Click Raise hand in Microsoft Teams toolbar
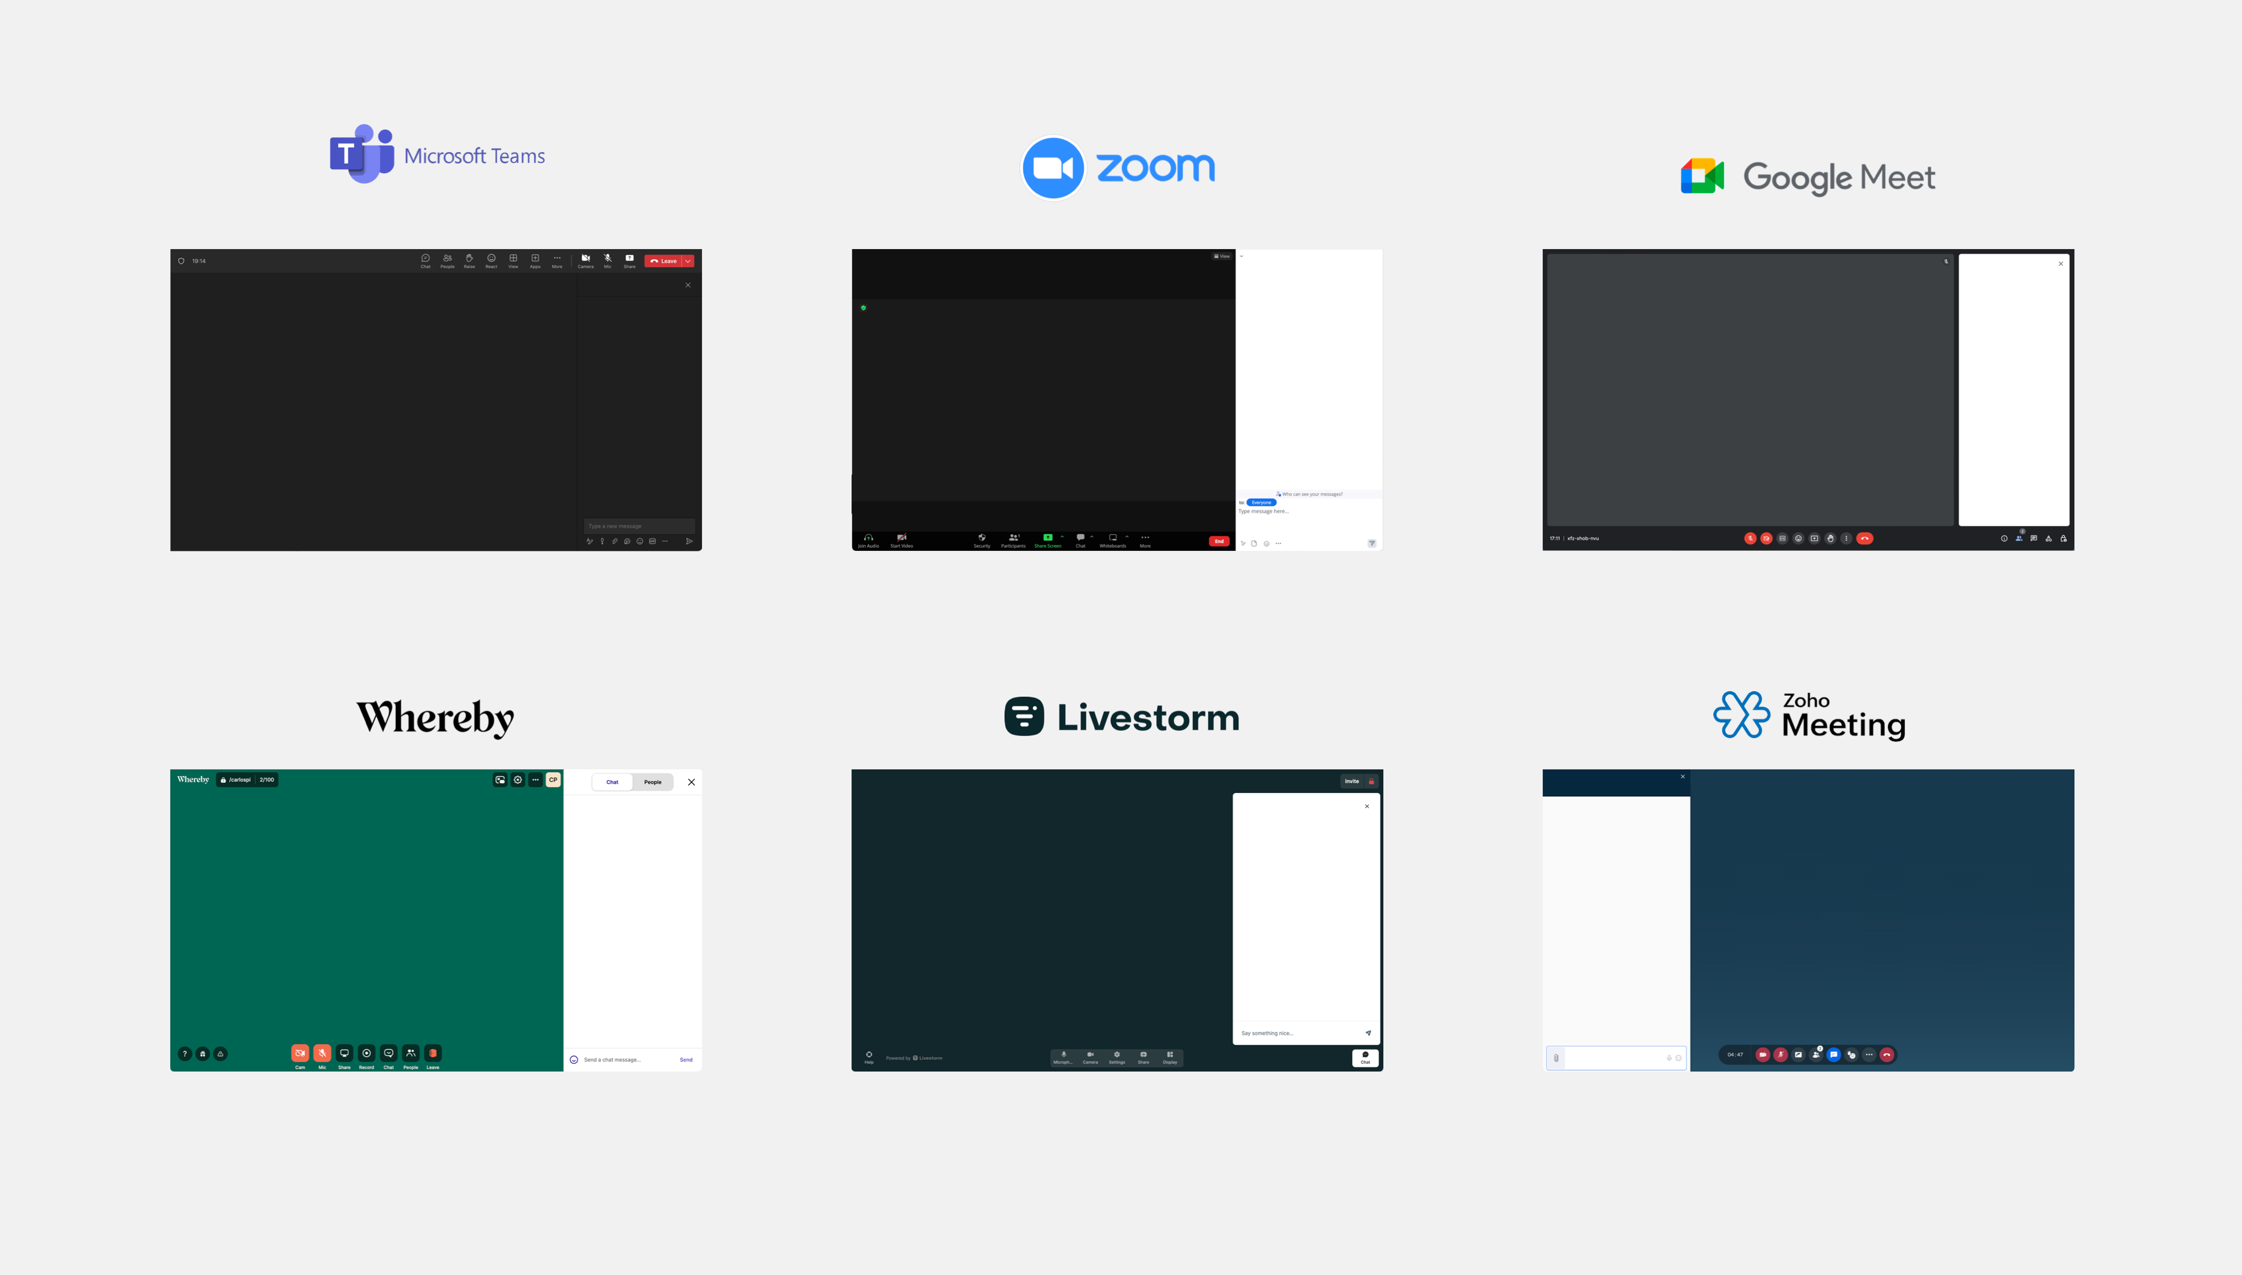Screen dimensions: 2242x1275 pos(468,260)
